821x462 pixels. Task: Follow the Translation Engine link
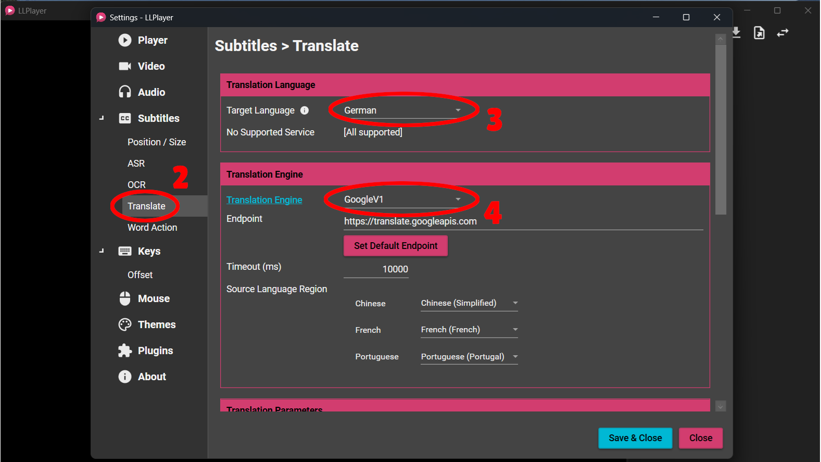[264, 200]
